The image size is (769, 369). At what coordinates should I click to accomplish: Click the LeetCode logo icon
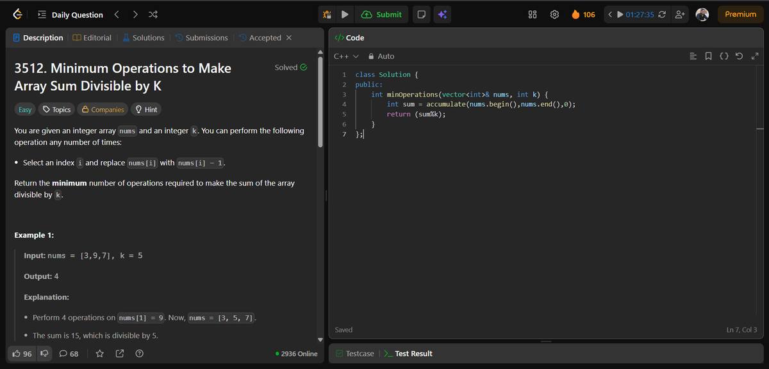[18, 15]
